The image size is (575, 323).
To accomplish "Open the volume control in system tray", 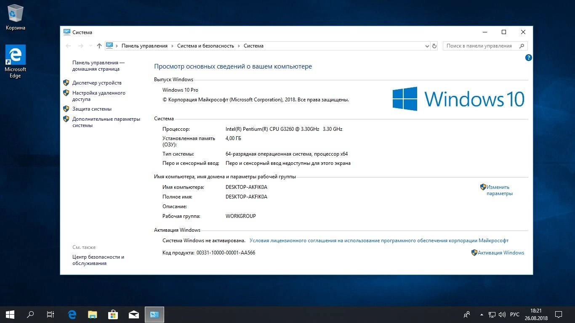I will [503, 314].
